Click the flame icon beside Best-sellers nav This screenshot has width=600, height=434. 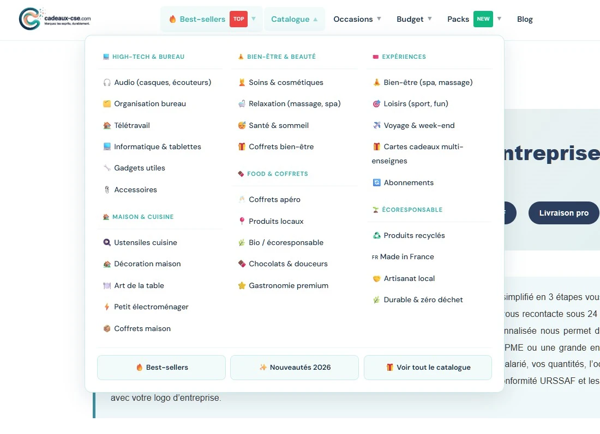(x=172, y=19)
